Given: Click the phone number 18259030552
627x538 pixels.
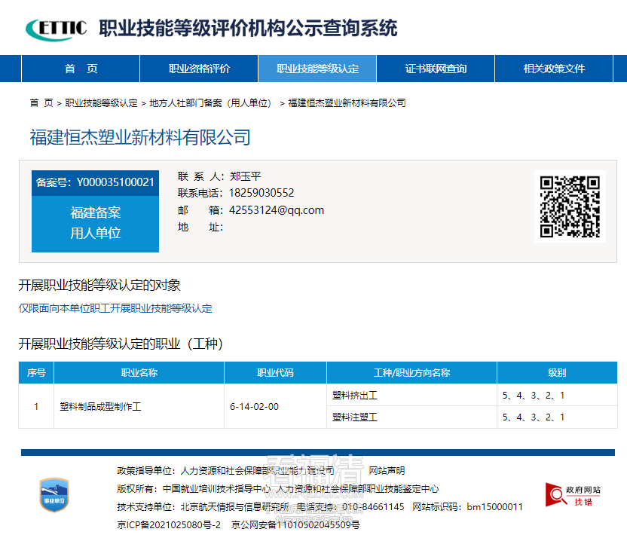Looking at the screenshot, I should (262, 193).
